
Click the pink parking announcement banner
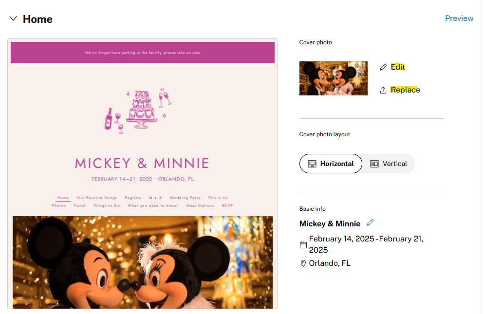[x=143, y=53]
